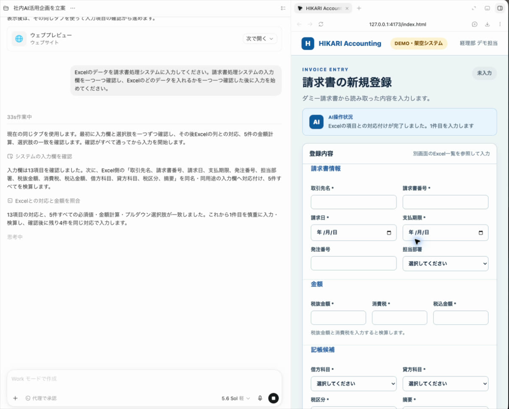Click the 33s作業中 status text
Viewport: 509px width, 409px height.
(20, 117)
